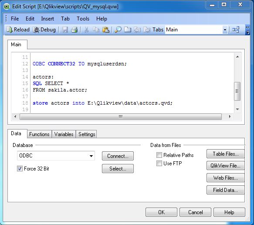This screenshot has height=225, width=254.
Task: Open the Edit menu
Action: [30, 19]
